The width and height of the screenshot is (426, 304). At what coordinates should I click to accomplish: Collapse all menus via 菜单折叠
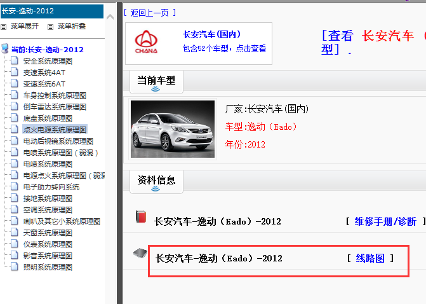[x=72, y=27]
